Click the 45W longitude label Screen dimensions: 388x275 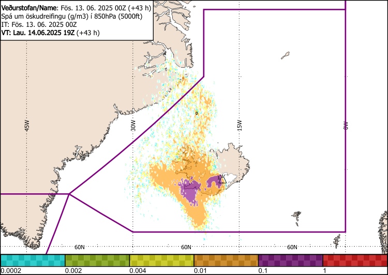pyautogui.click(x=27, y=126)
